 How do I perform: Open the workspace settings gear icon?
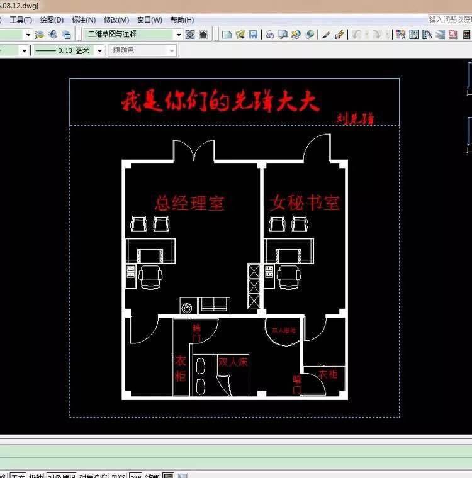[190, 35]
